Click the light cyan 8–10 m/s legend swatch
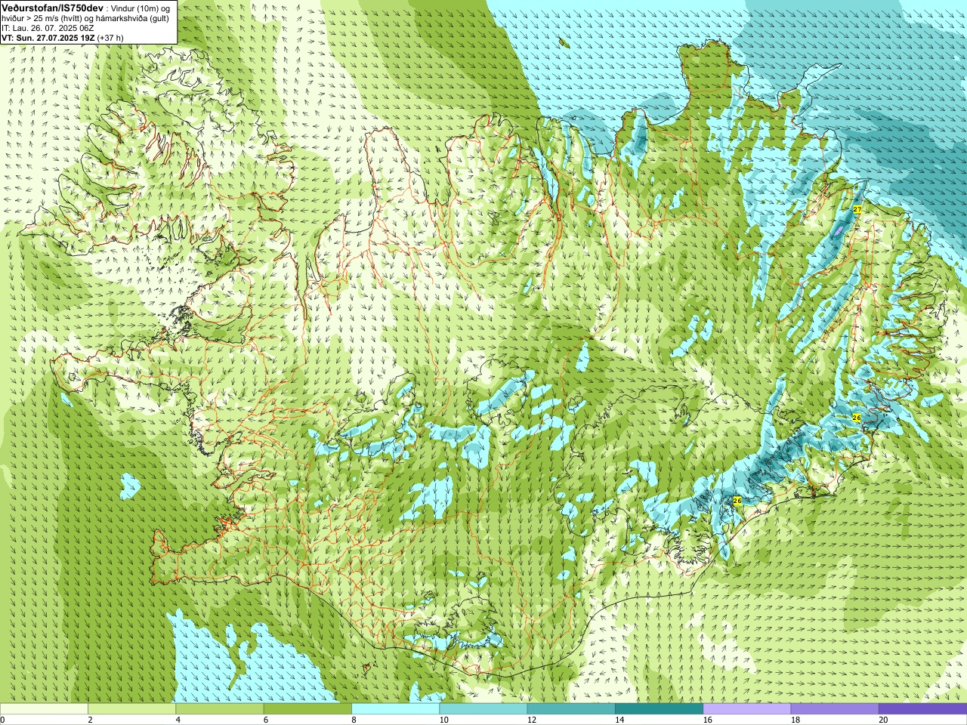 (396, 709)
